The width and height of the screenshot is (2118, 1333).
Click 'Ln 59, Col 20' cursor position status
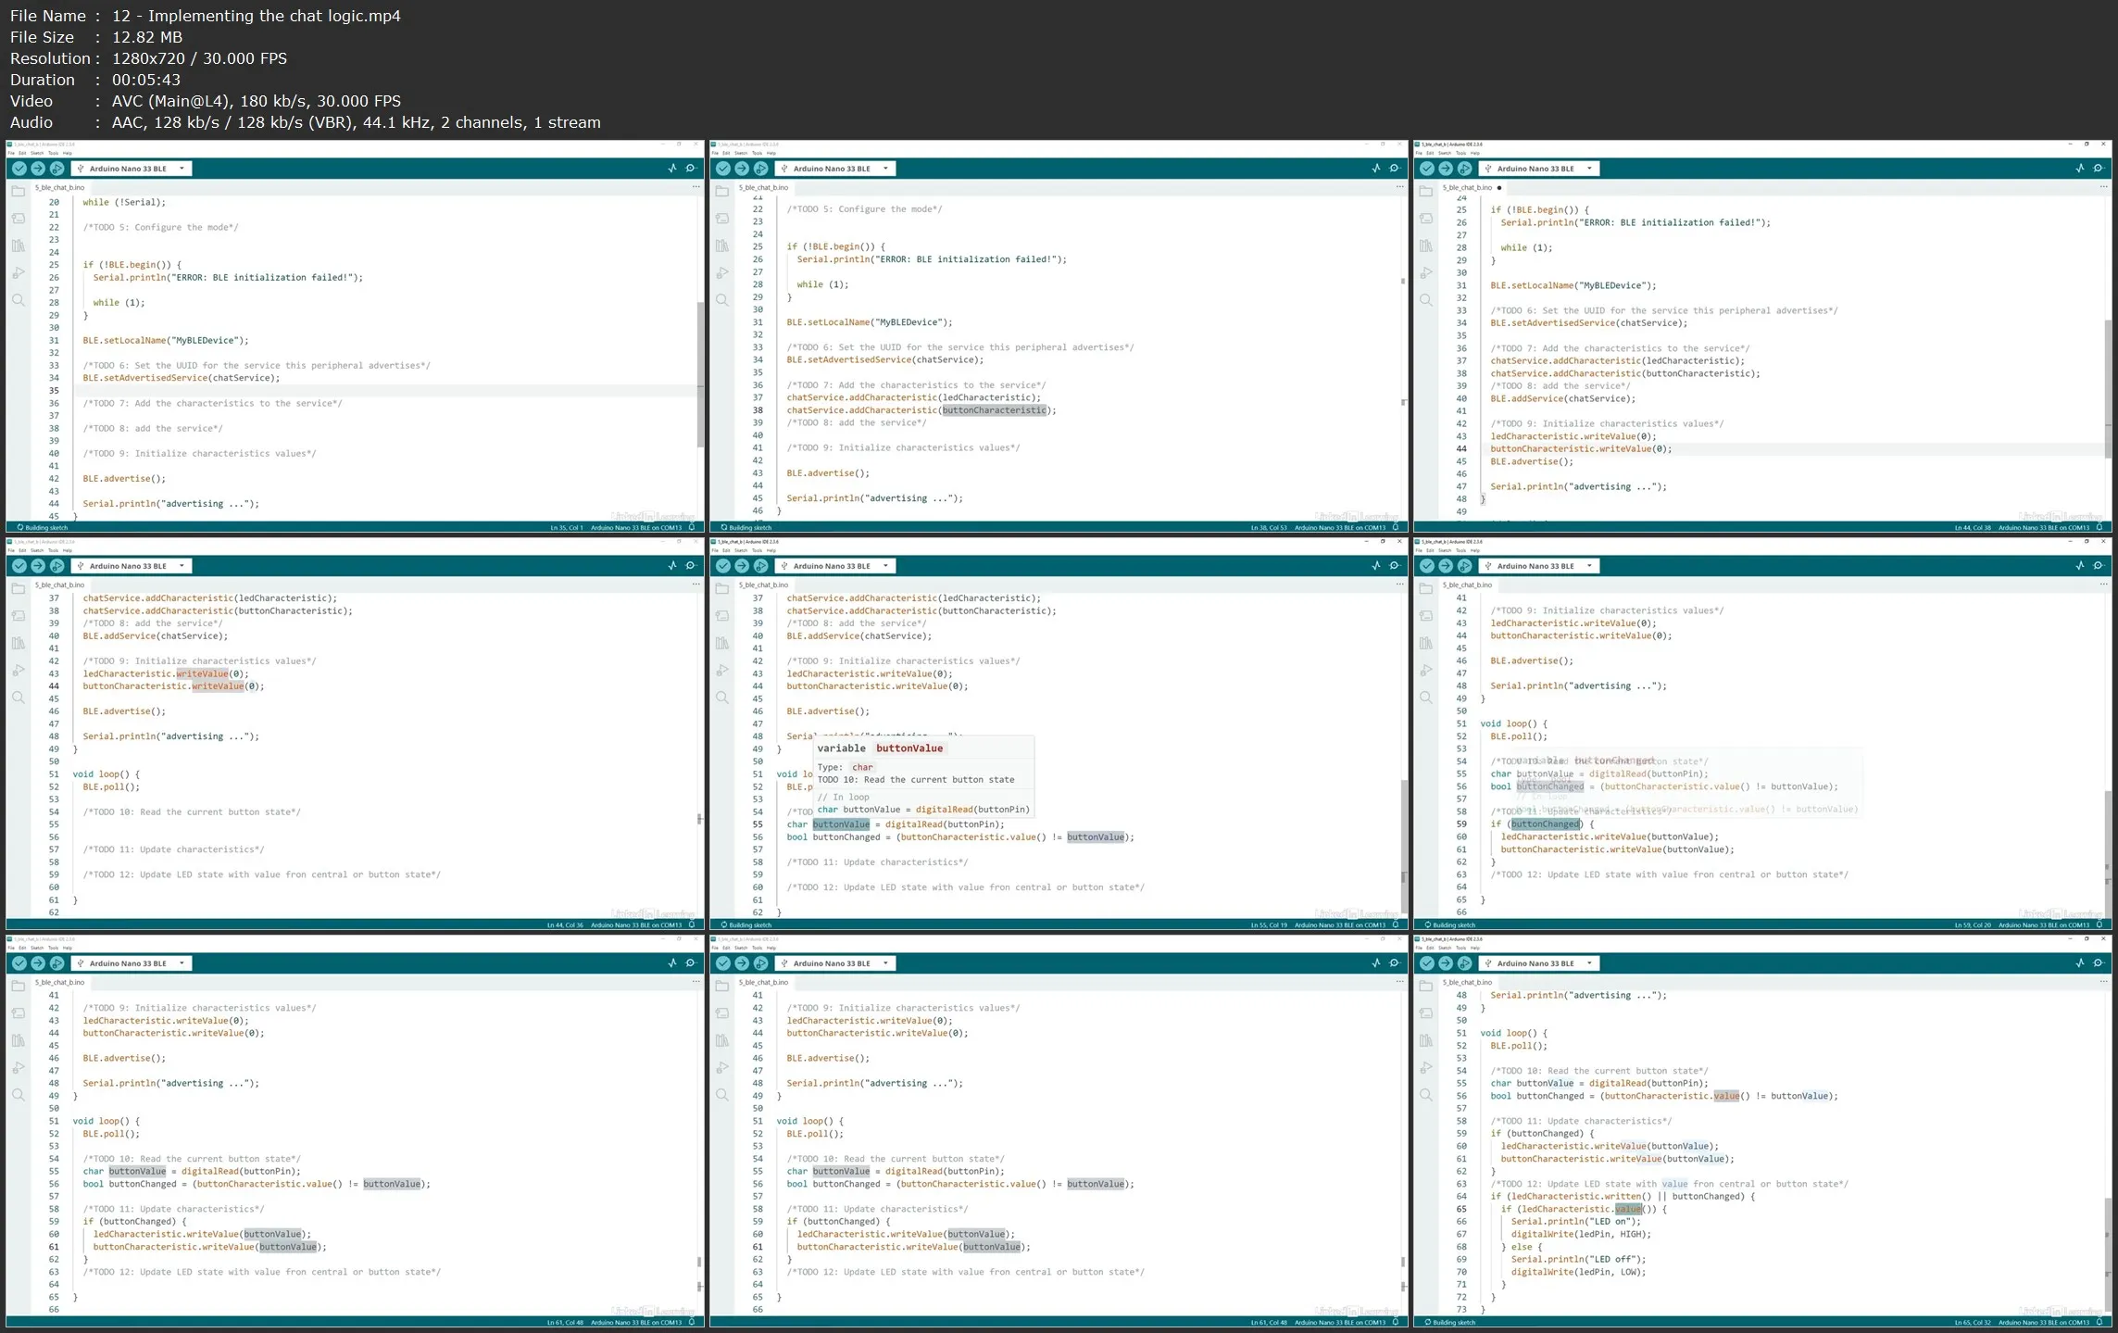1973,925
